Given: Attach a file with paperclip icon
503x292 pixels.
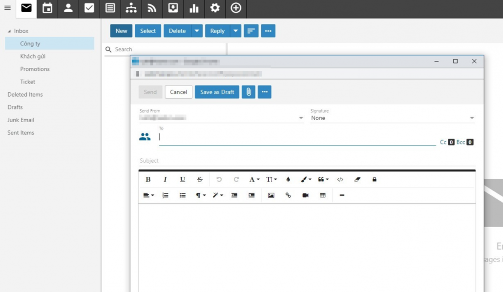Looking at the screenshot, I should (x=249, y=92).
